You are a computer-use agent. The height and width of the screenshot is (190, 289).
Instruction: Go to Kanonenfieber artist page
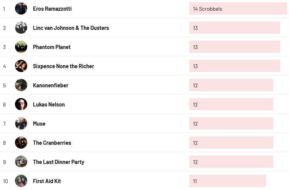[51, 85]
